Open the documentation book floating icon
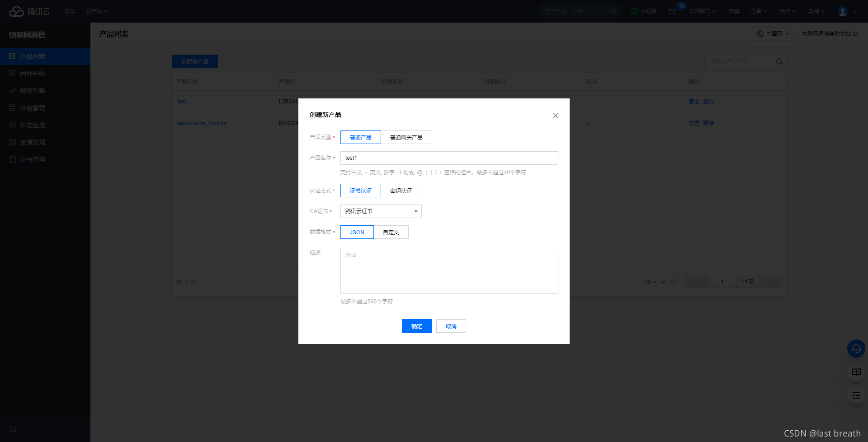This screenshot has width=868, height=442. 856,372
